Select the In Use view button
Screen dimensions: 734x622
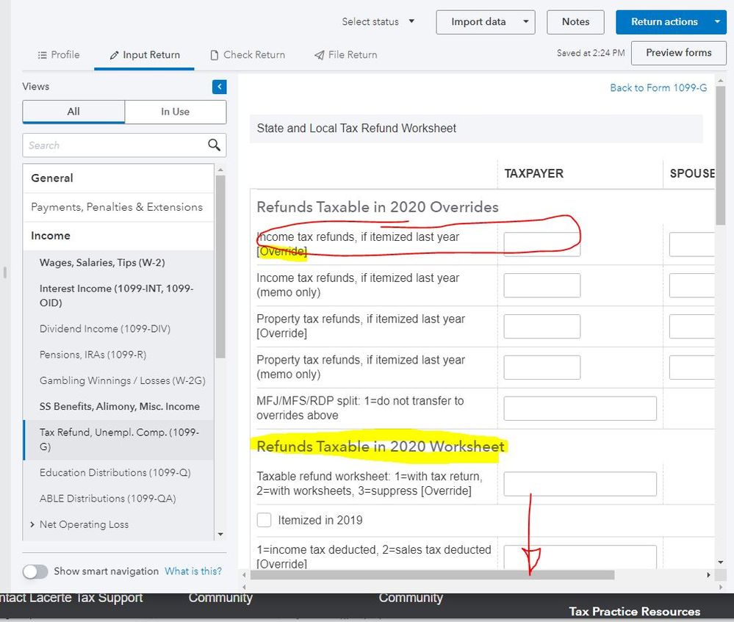point(175,112)
